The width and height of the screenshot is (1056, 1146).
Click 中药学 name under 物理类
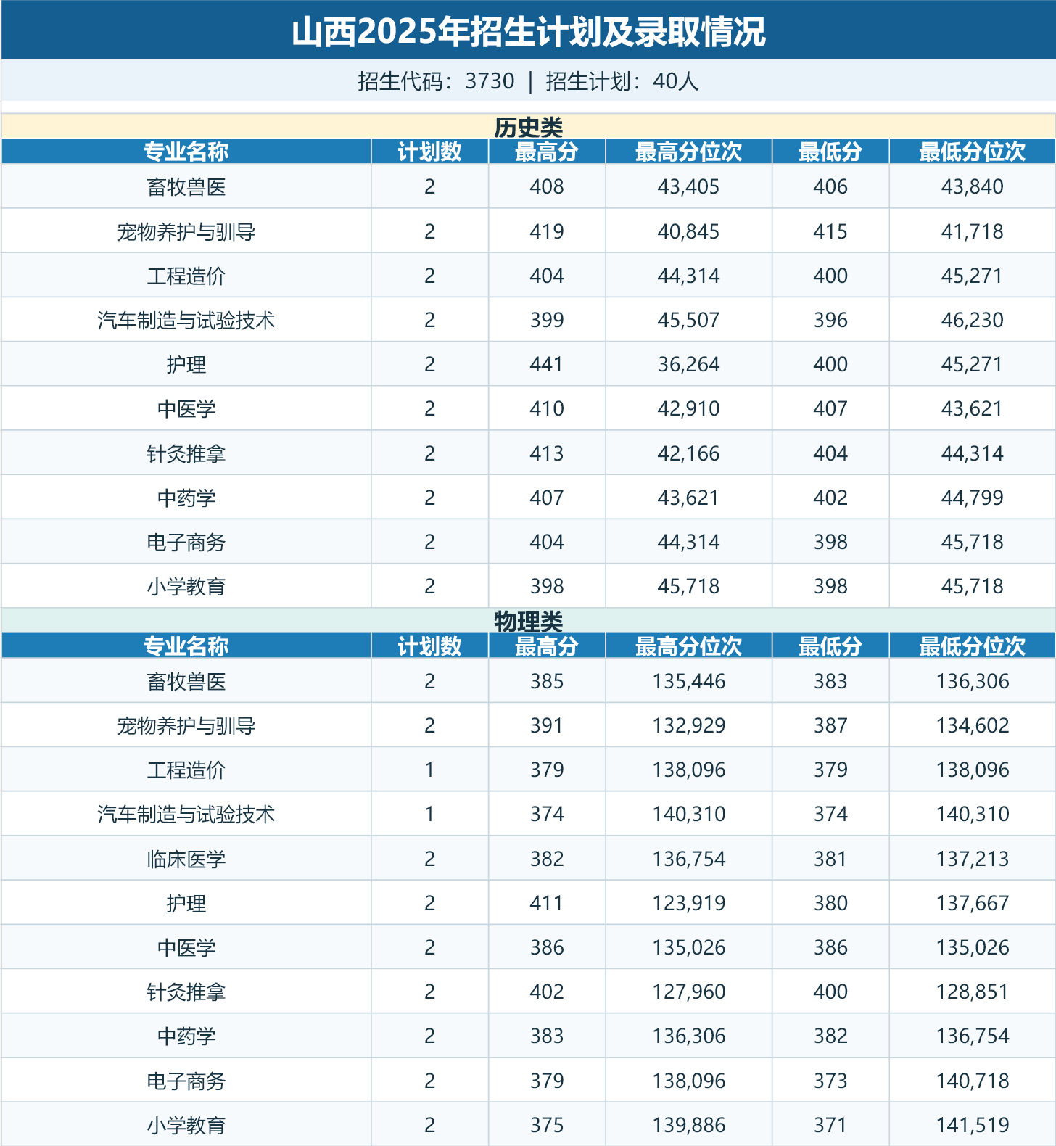186,1036
